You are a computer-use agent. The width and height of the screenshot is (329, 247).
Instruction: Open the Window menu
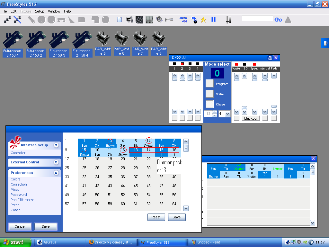point(54,11)
